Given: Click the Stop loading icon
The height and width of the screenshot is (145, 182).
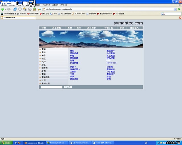Looking at the screenshot, I should tap(20, 9).
